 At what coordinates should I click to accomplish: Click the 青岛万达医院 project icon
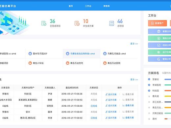click(105, 63)
